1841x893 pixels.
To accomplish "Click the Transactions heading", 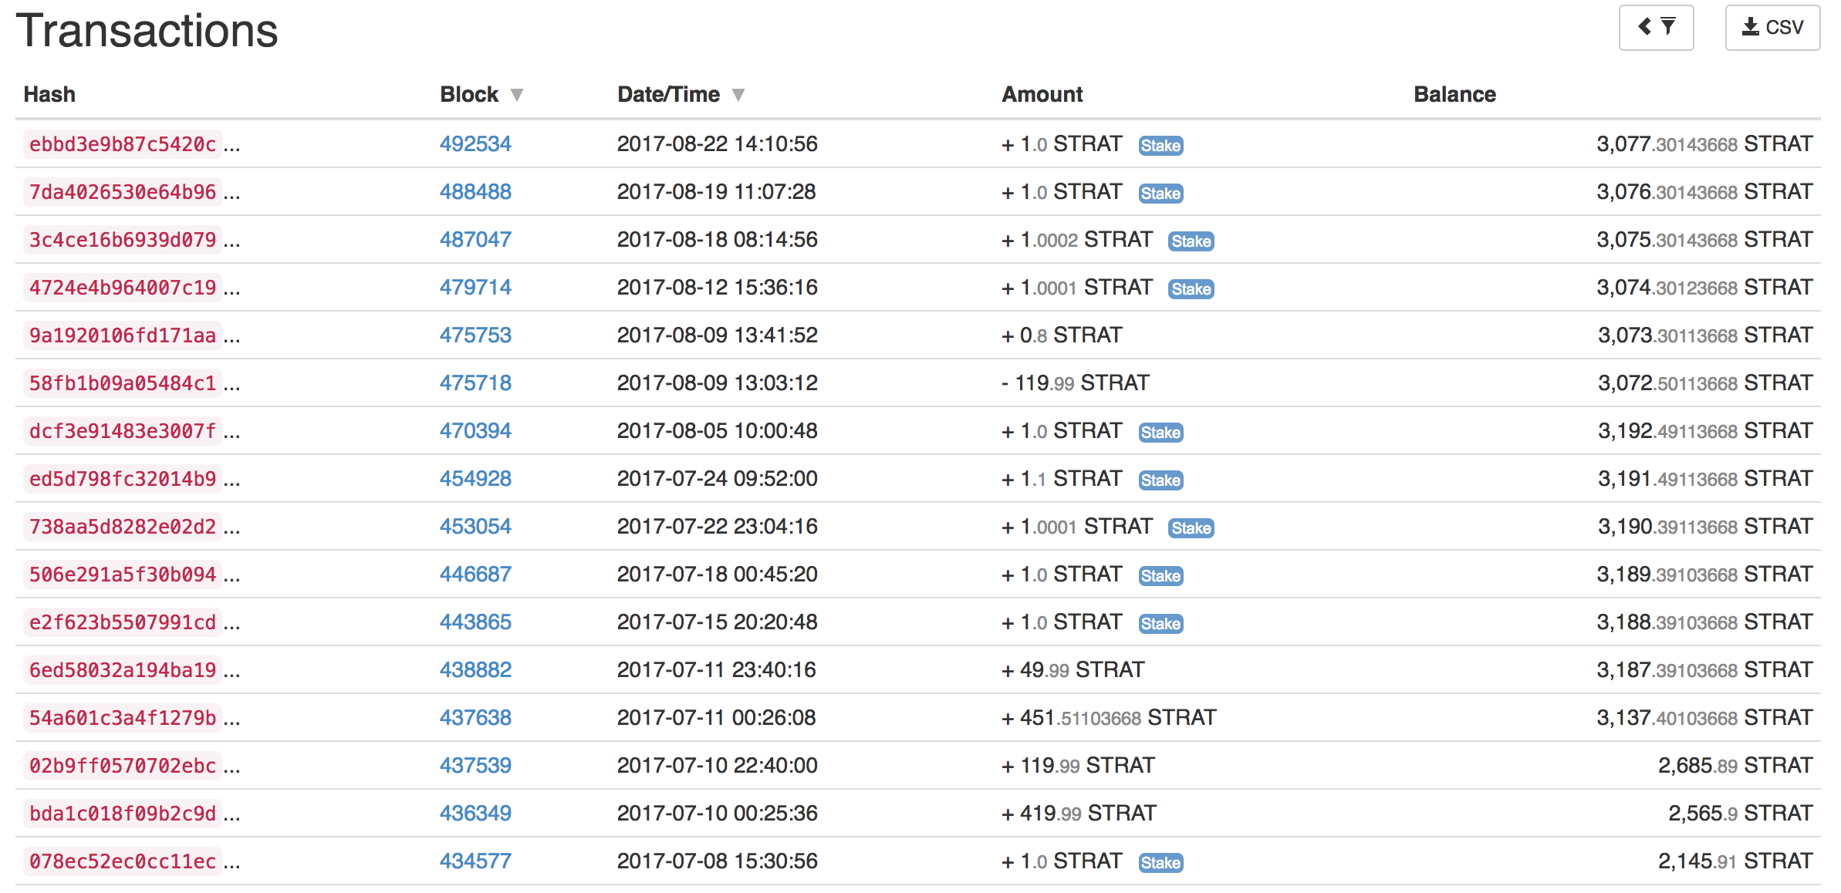I will click(147, 31).
